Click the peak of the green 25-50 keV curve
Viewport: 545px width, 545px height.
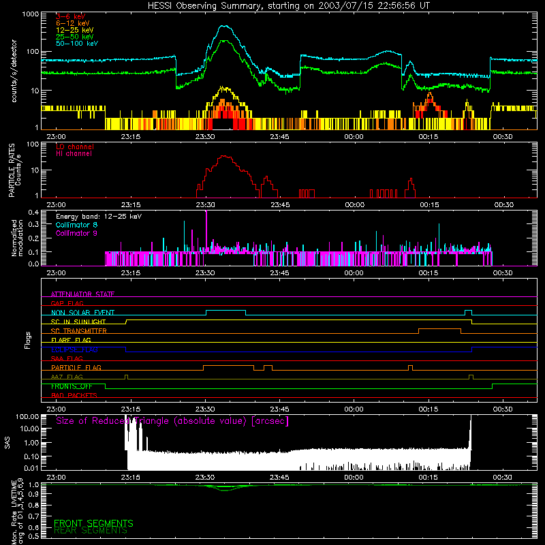pyautogui.click(x=225, y=42)
